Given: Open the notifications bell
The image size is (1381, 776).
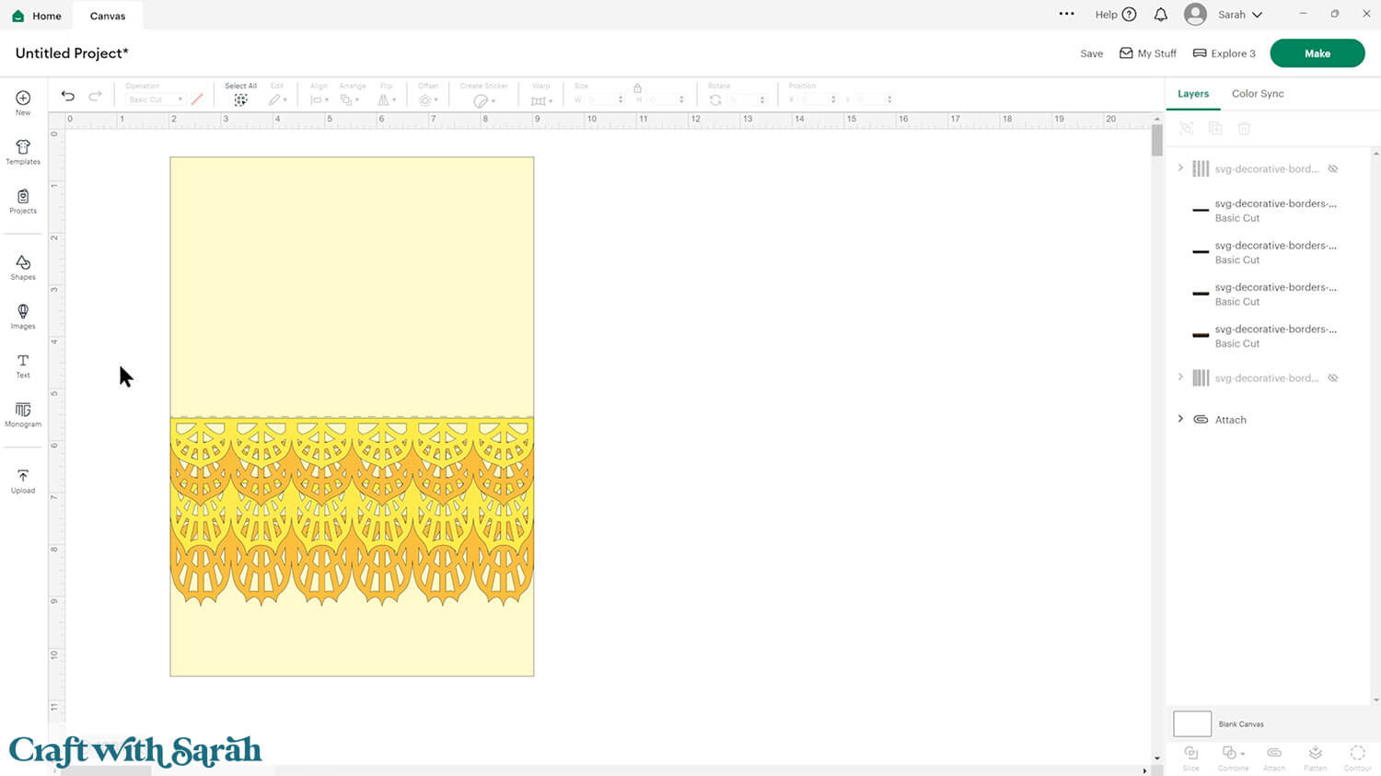Looking at the screenshot, I should click(1161, 15).
